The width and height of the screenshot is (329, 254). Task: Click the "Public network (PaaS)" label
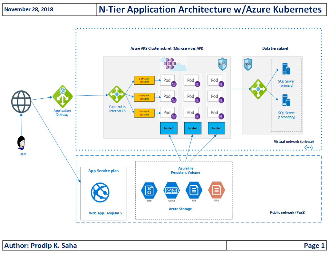[288, 212]
